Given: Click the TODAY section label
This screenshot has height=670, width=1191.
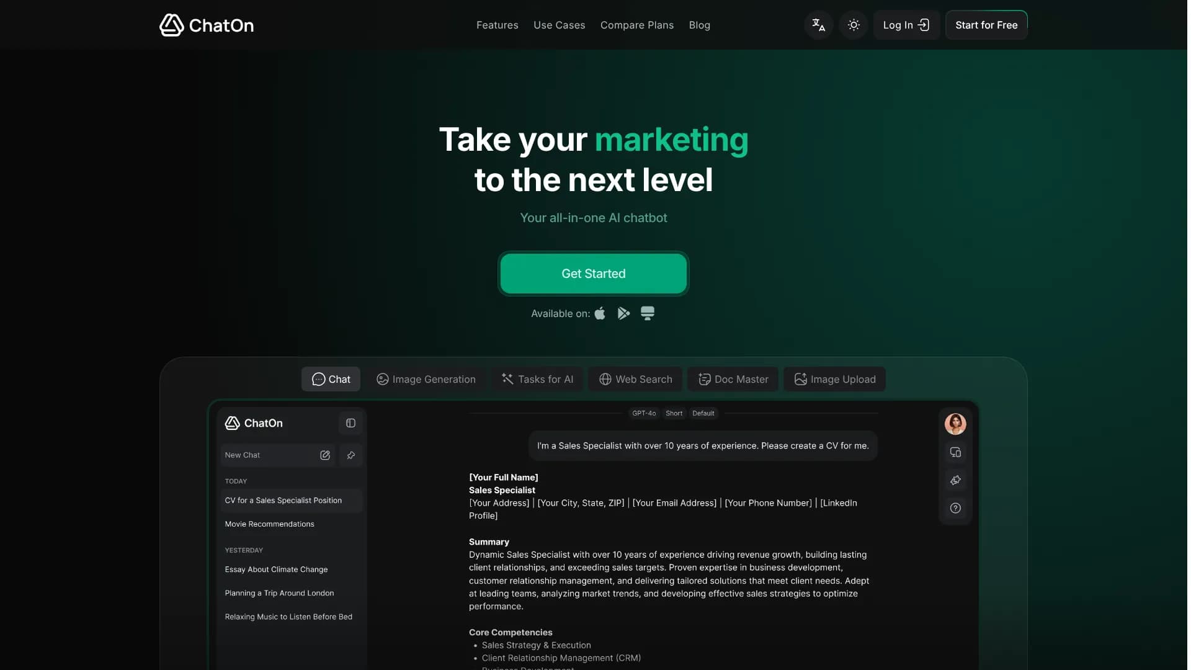Looking at the screenshot, I should click(236, 481).
